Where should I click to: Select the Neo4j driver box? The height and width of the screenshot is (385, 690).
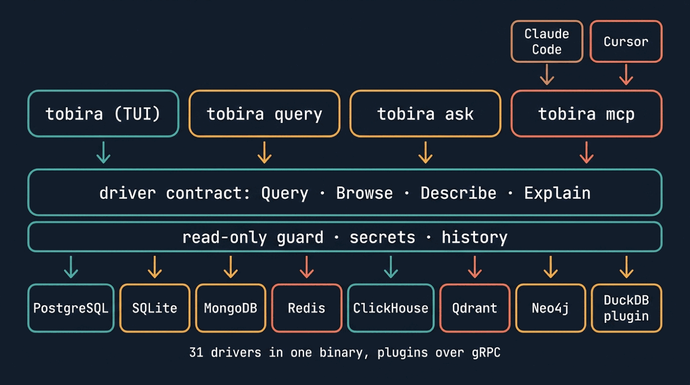click(x=550, y=308)
